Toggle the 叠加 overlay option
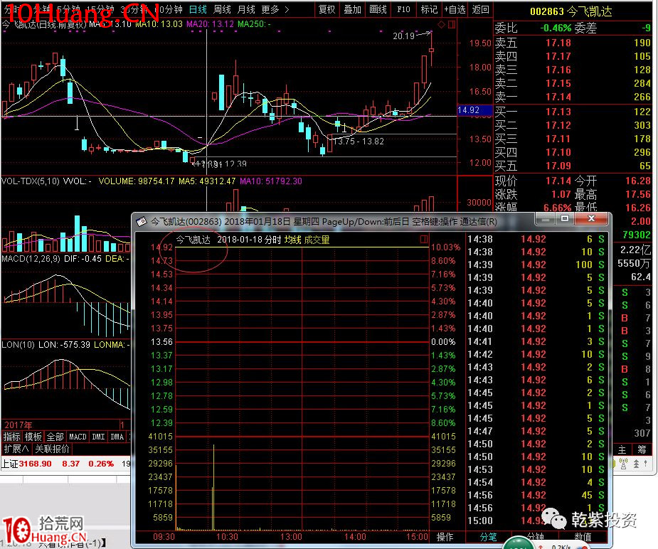This screenshot has height=549, width=658. pyautogui.click(x=352, y=9)
